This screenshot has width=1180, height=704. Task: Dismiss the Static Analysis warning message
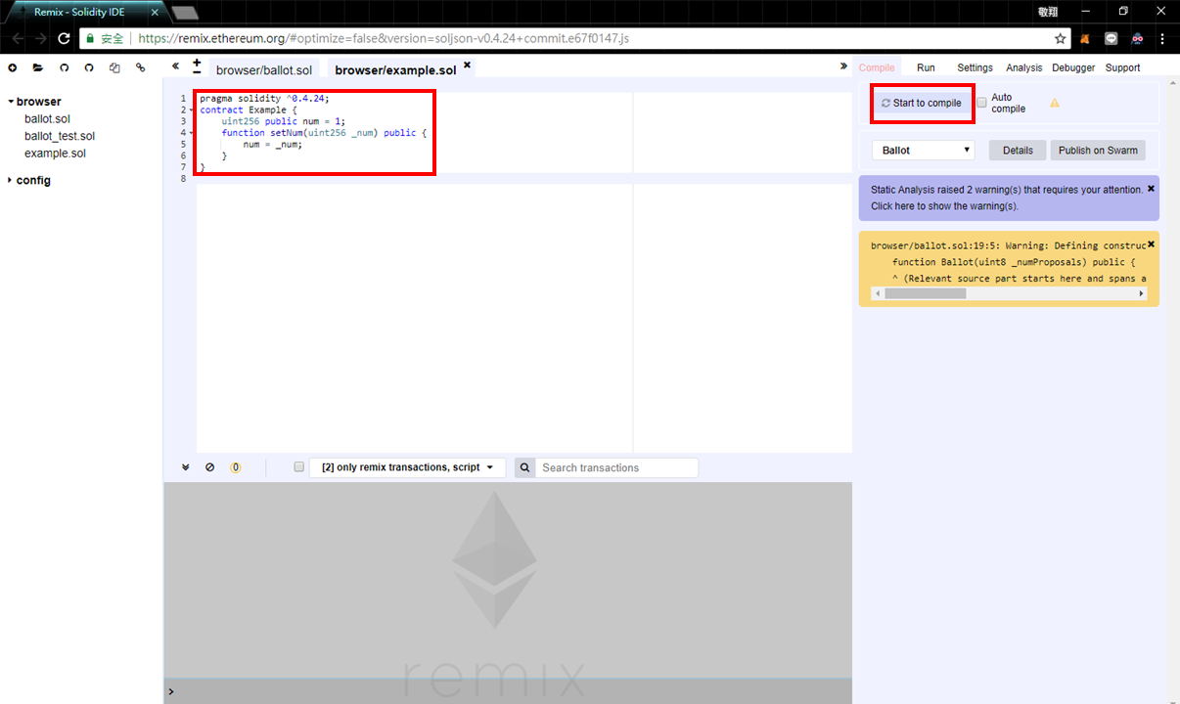click(x=1151, y=188)
